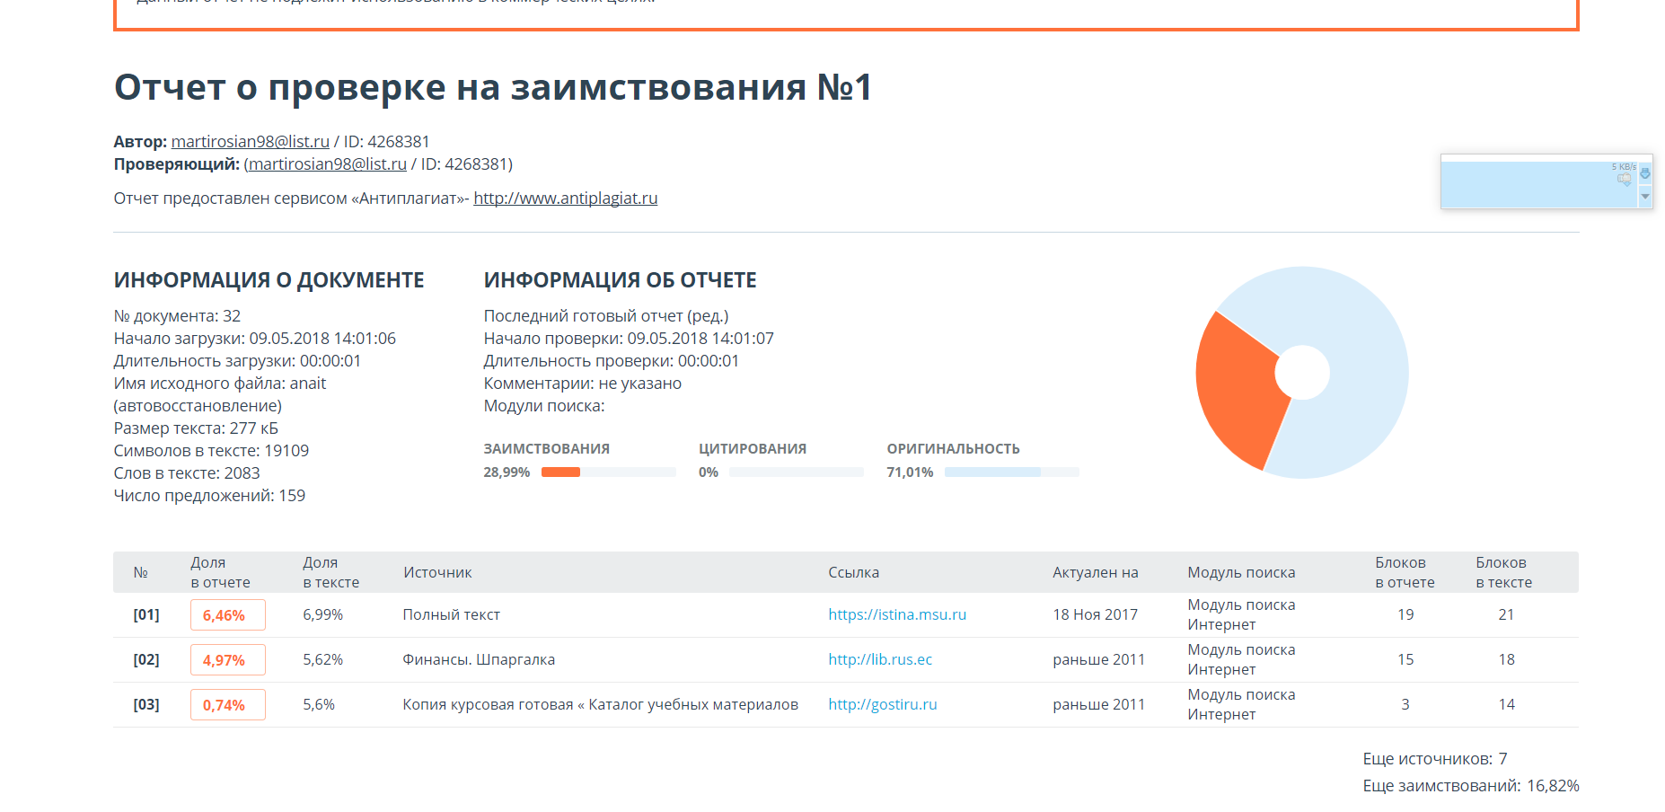Screen dimensions: 1665x812
Task: Click the Источник column header
Action: 437,573
